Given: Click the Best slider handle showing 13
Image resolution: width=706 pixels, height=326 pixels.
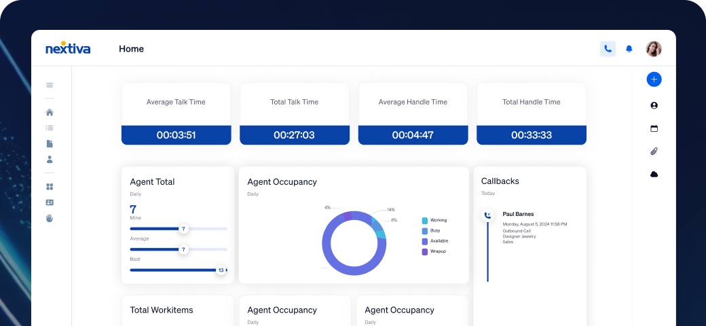Looking at the screenshot, I should (x=221, y=270).
